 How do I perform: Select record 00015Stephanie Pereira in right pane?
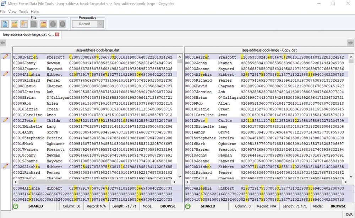(x=267, y=138)
